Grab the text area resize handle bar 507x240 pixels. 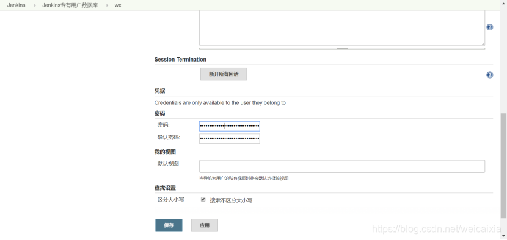pos(342,49)
